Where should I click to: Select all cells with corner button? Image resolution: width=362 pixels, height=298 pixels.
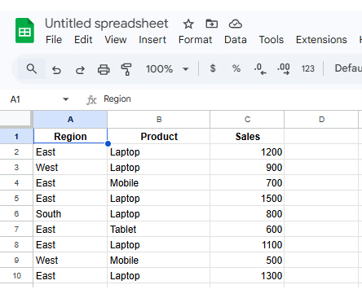[x=15, y=118]
